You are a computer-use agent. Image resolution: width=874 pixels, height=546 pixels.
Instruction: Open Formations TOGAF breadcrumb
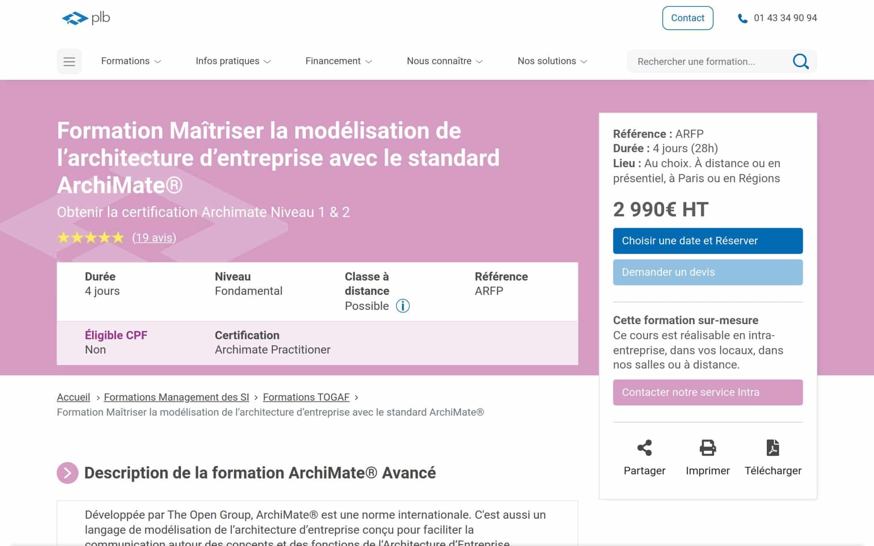point(306,397)
